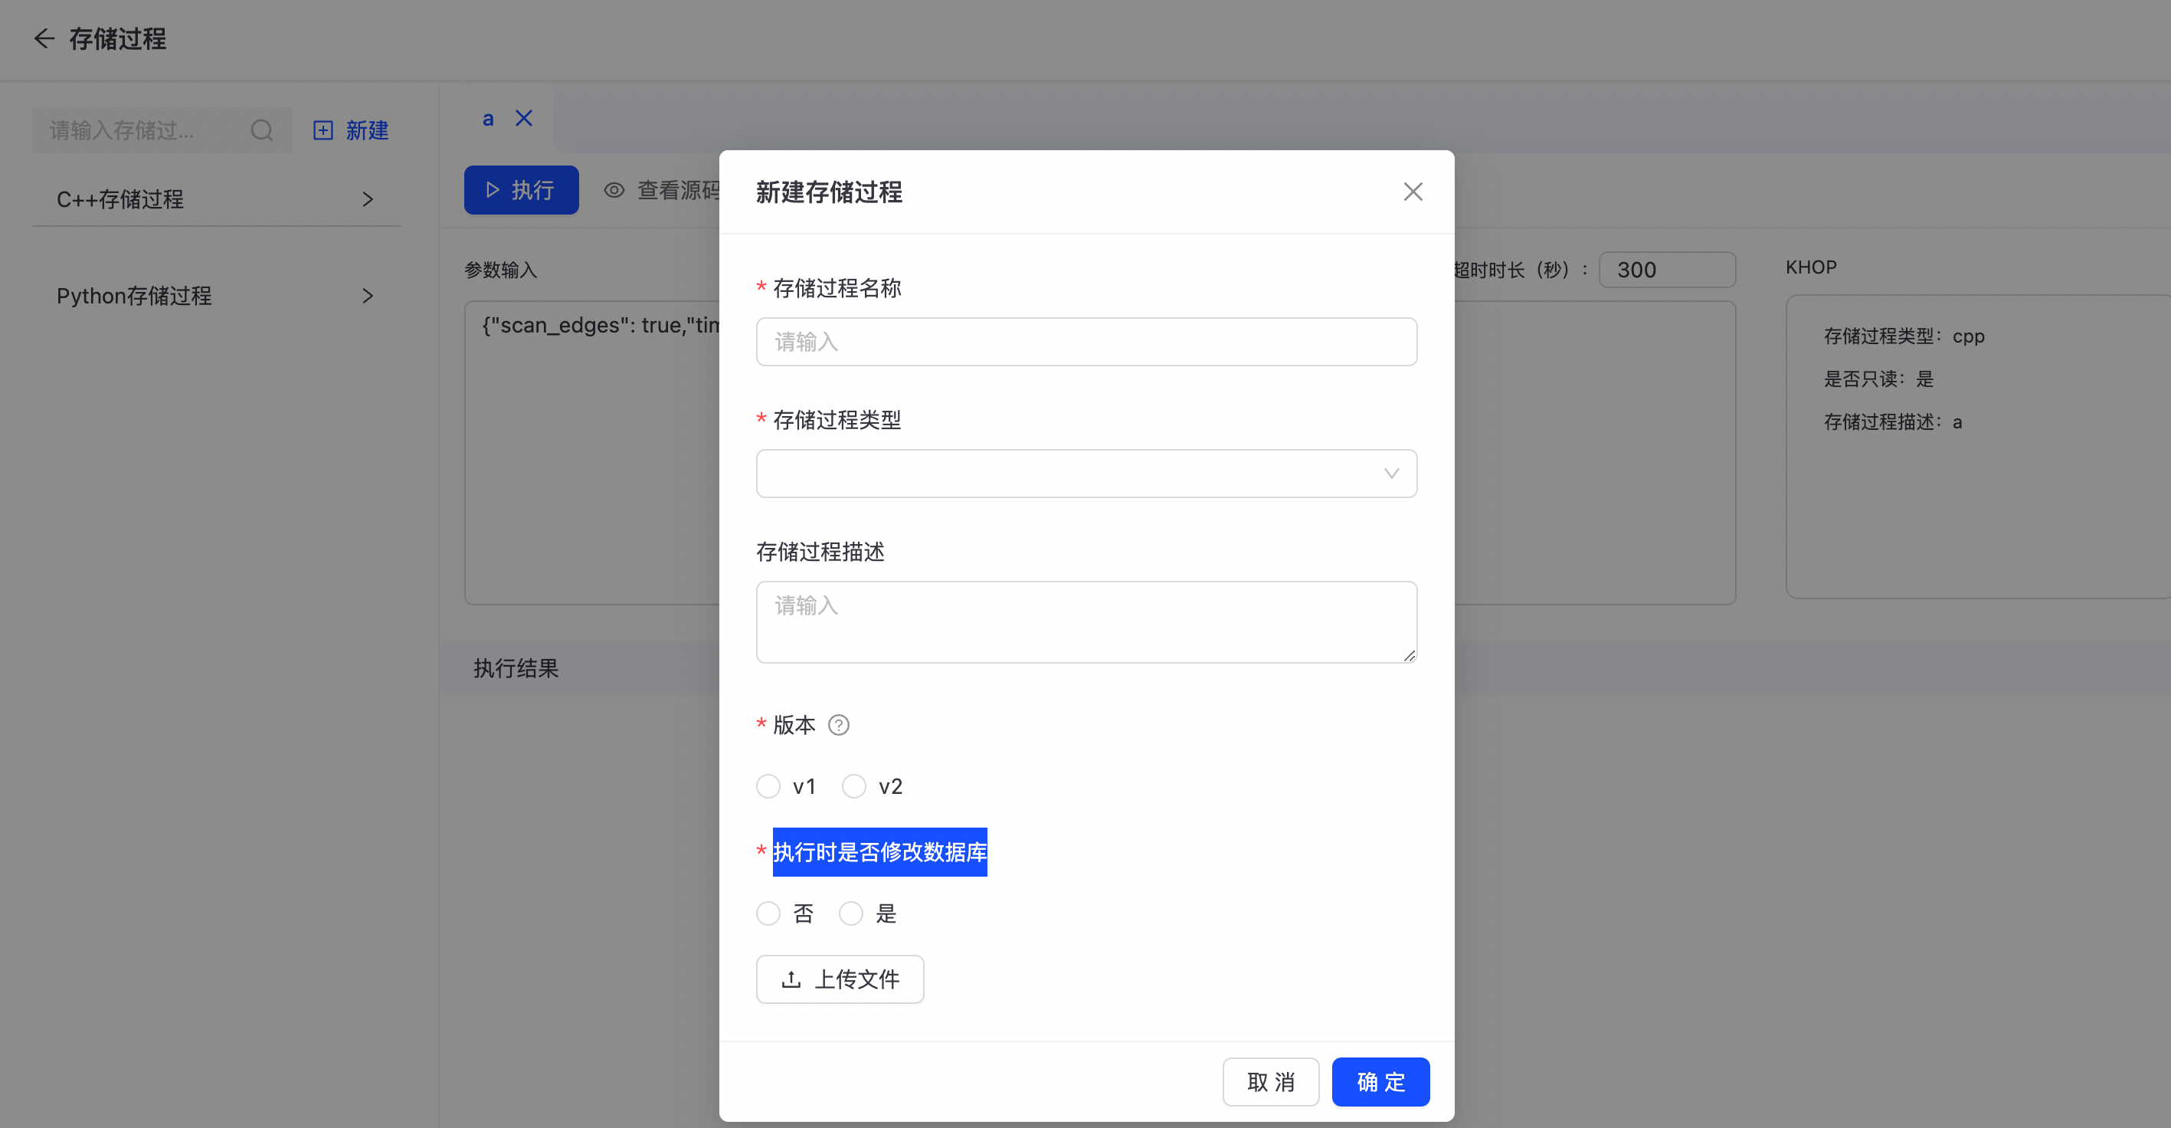This screenshot has width=2171, height=1128.
Task: Click the help question icon beside 版本
Action: 839,725
